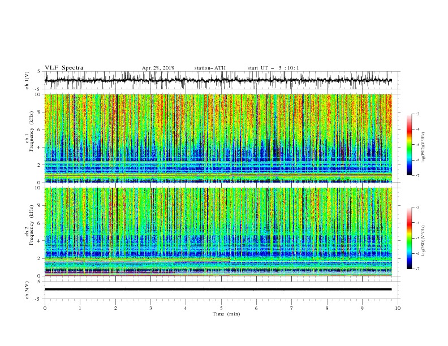Click time axis tick label "6"
The image size is (448, 346).
pyautogui.click(x=257, y=308)
